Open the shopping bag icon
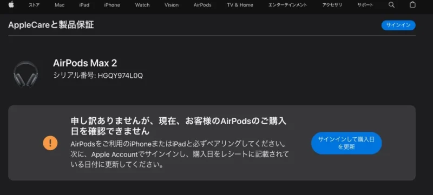433x195 pixels. coord(412,5)
